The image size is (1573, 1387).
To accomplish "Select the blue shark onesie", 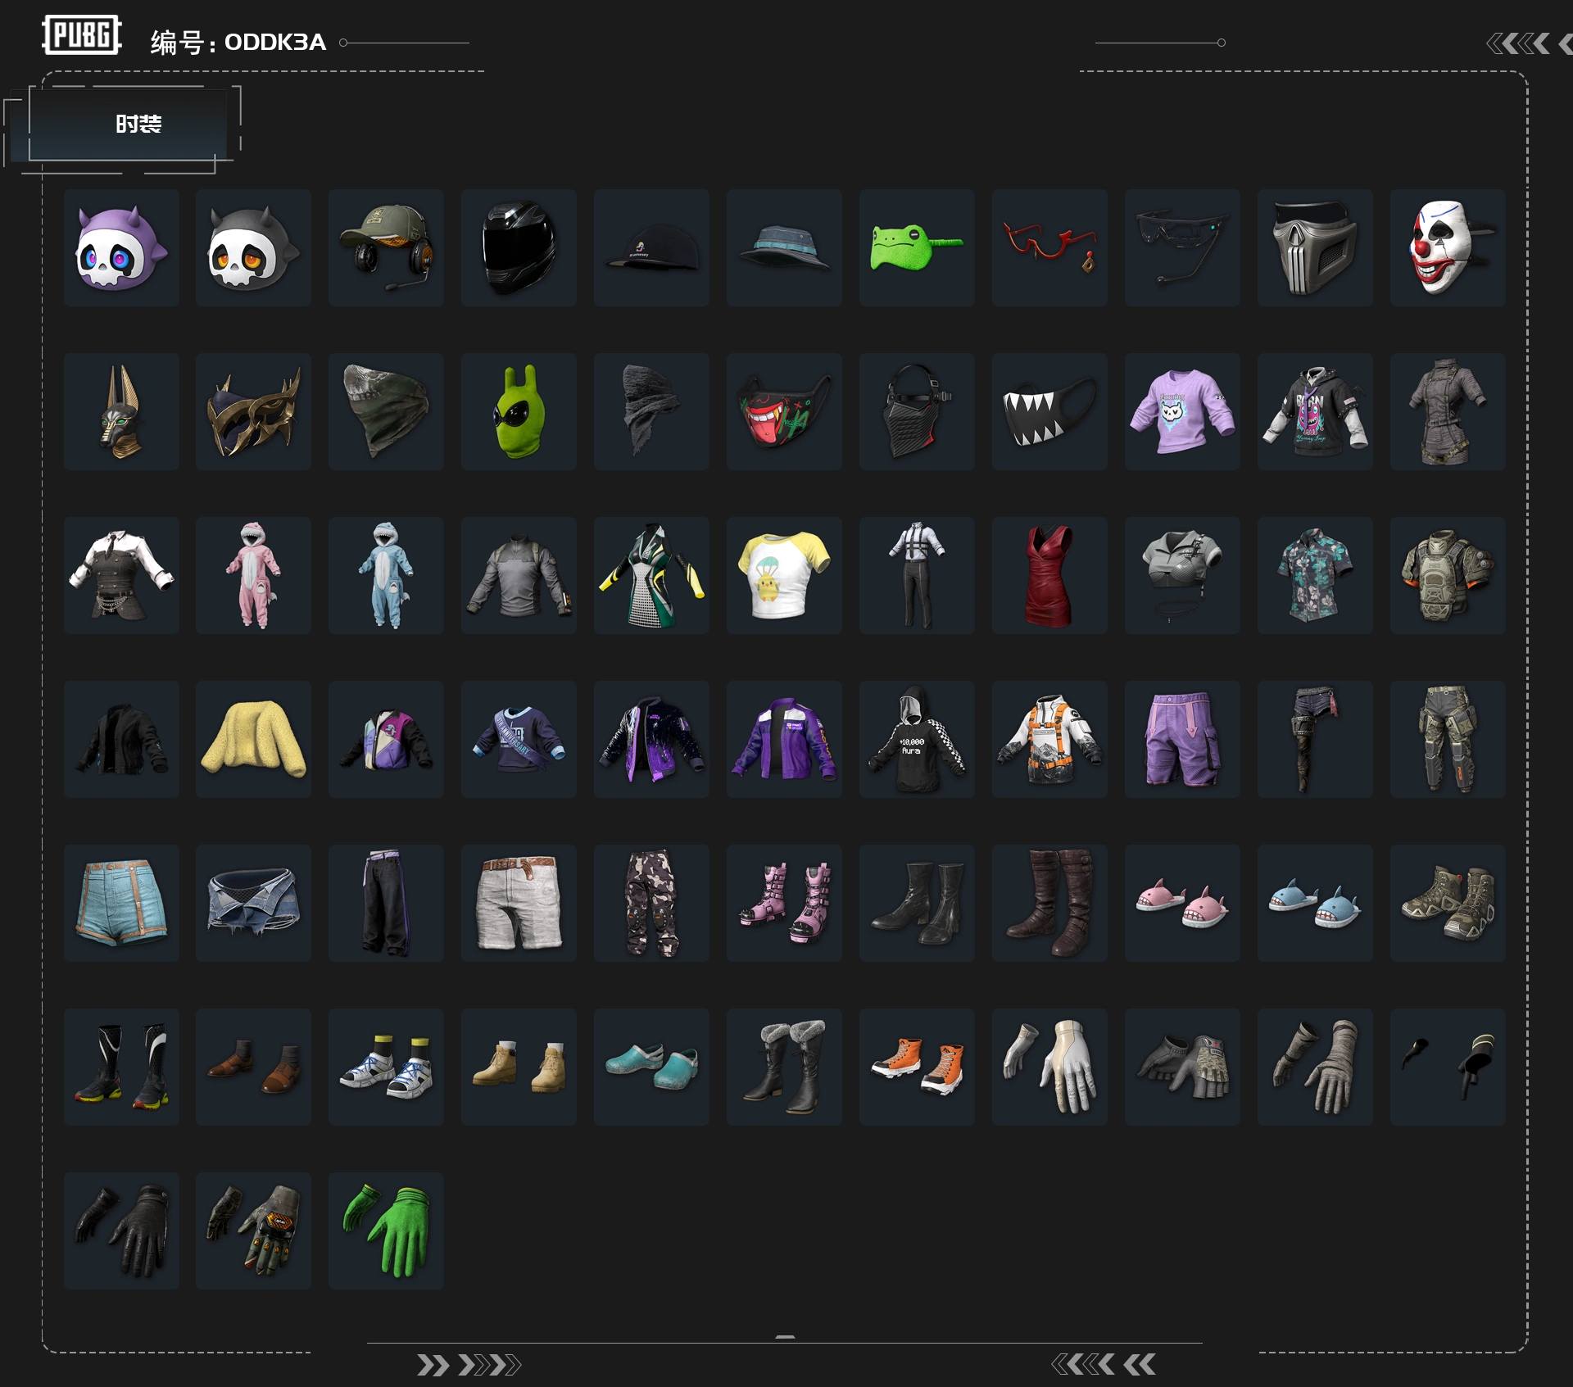I will [x=386, y=575].
